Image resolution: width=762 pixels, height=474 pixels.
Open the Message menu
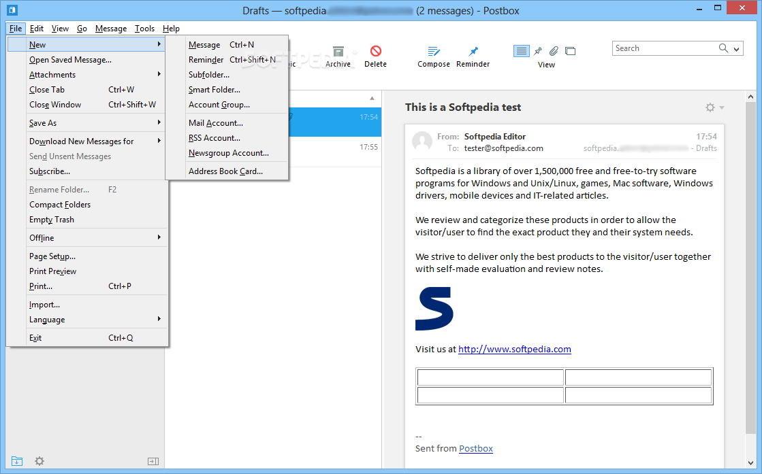point(111,28)
